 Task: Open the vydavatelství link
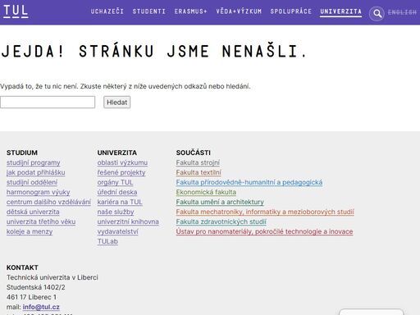coord(118,231)
